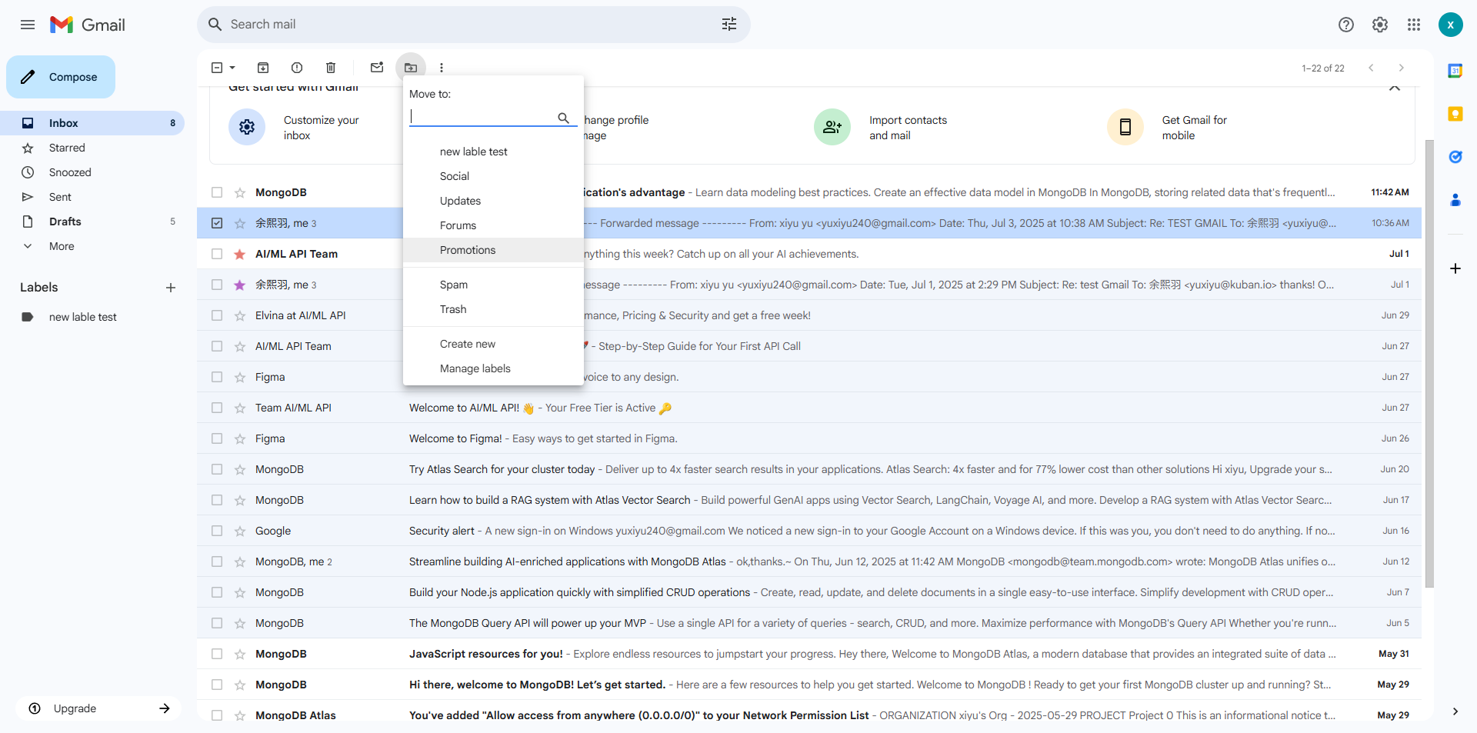Click the Compose button
Screen dimensions: 1477x733
coord(61,77)
